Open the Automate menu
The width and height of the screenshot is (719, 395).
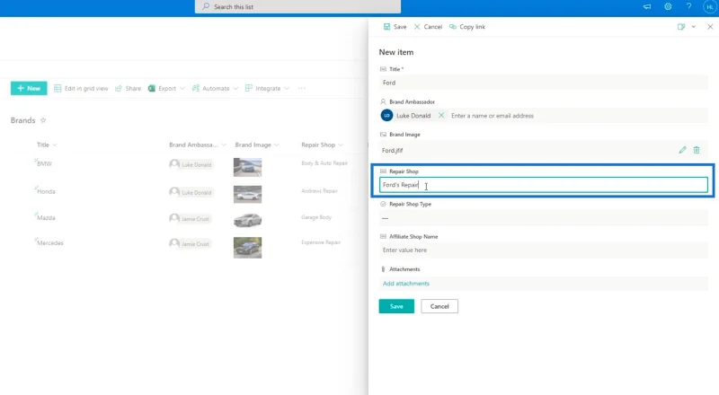[x=211, y=89]
